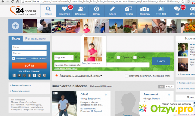Open Конкурсы podium icon section
The height and width of the screenshot is (116, 195).
point(145,11)
